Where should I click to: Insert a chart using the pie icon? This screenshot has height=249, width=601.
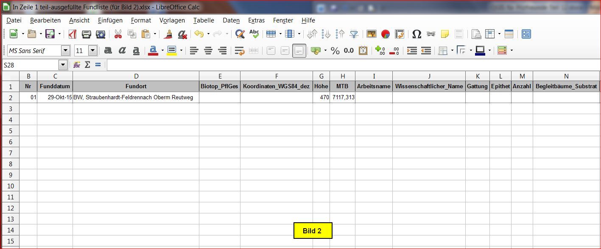tap(386, 34)
